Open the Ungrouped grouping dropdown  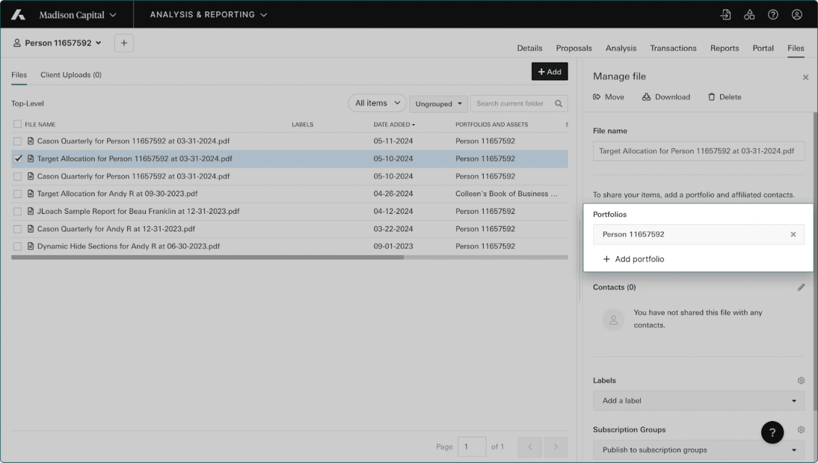tap(439, 104)
